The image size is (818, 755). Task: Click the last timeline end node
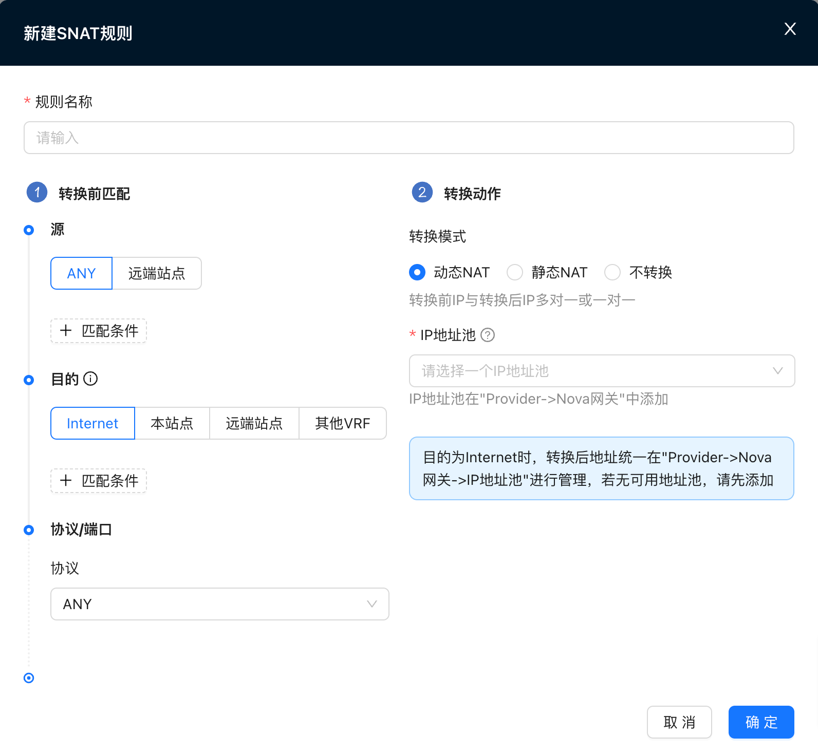pyautogui.click(x=29, y=678)
